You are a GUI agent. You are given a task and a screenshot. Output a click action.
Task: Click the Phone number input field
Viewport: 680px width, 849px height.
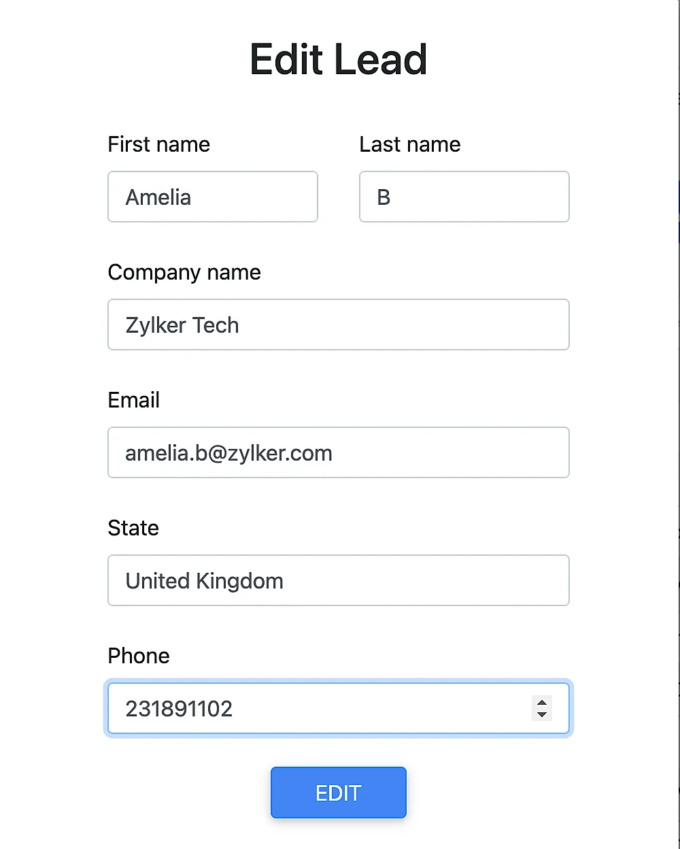pyautogui.click(x=320, y=708)
